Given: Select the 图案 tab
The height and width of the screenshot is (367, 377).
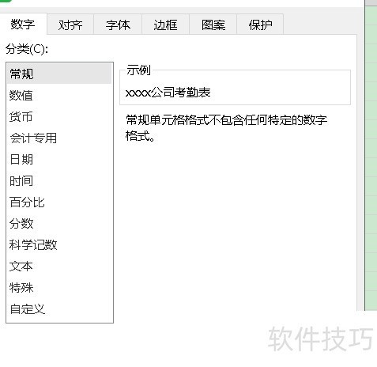Looking at the screenshot, I should pos(213,25).
